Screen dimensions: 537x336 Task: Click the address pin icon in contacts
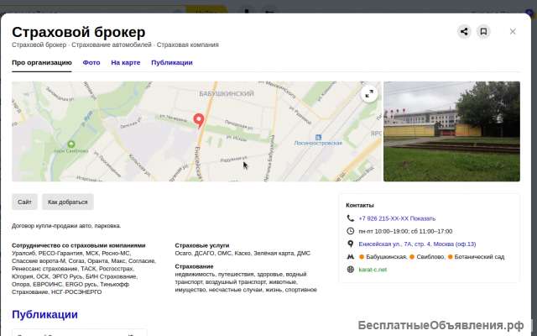[351, 244]
